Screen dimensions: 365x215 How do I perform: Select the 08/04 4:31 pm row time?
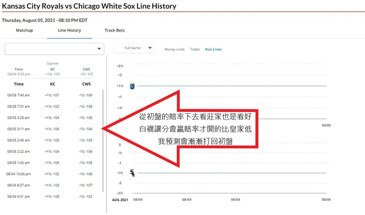(x=18, y=196)
